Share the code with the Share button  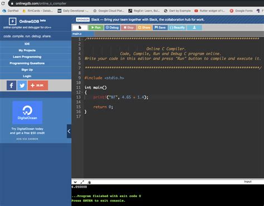tap(144, 27)
